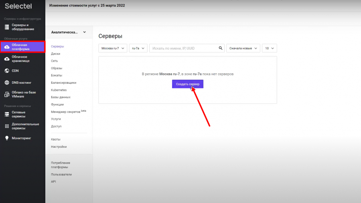Open Квоты in the platform menu
This screenshot has width=361, height=203.
coord(55,139)
